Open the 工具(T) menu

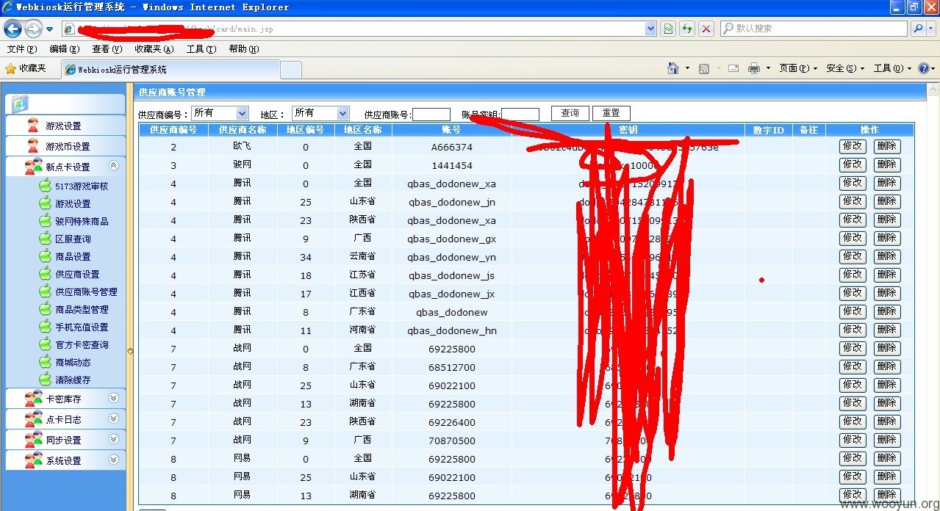click(201, 49)
